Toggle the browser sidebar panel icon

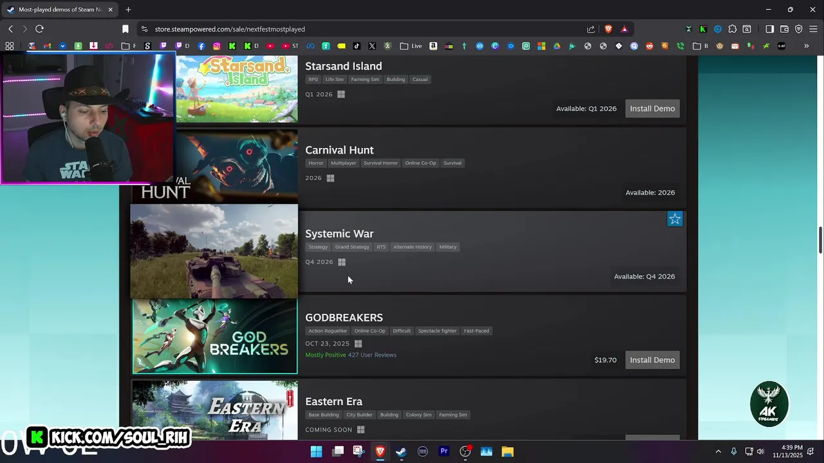coord(769,29)
